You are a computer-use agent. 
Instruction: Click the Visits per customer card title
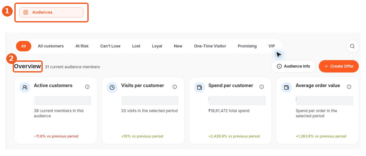pos(143,85)
